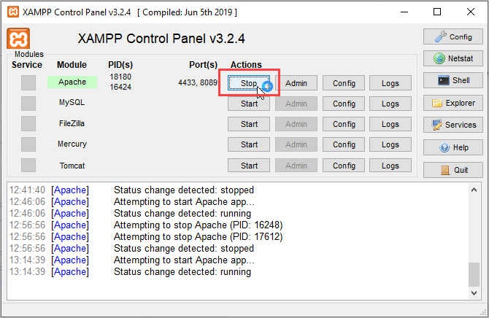The width and height of the screenshot is (489, 318).
Task: Start the Mercury module
Action: pyautogui.click(x=249, y=144)
